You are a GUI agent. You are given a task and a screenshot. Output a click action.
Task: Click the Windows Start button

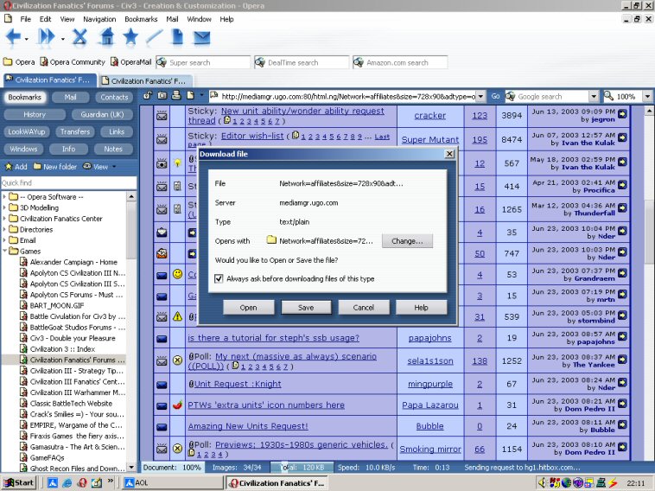[18, 482]
